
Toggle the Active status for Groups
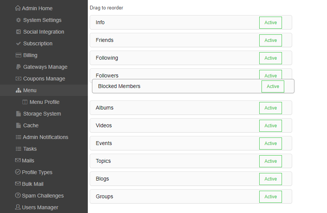pyautogui.click(x=271, y=196)
